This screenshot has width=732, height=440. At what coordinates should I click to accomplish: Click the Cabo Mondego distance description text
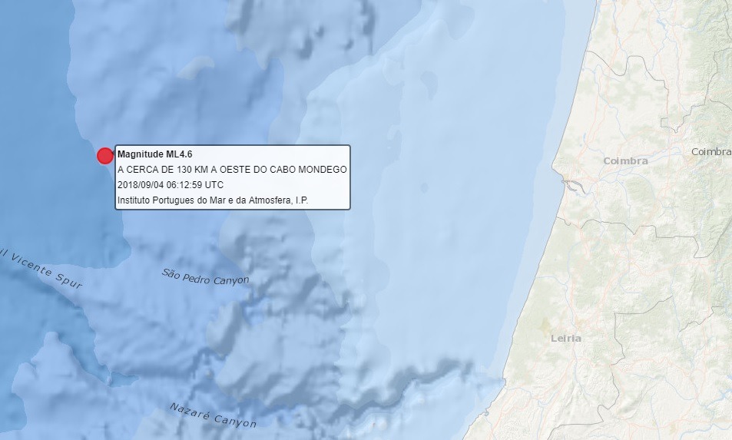232,170
